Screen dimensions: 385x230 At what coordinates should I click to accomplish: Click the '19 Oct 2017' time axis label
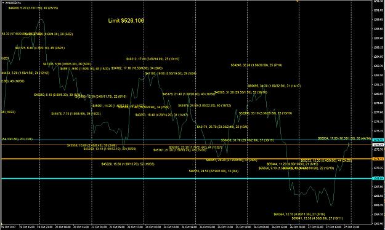pyautogui.click(x=9, y=228)
